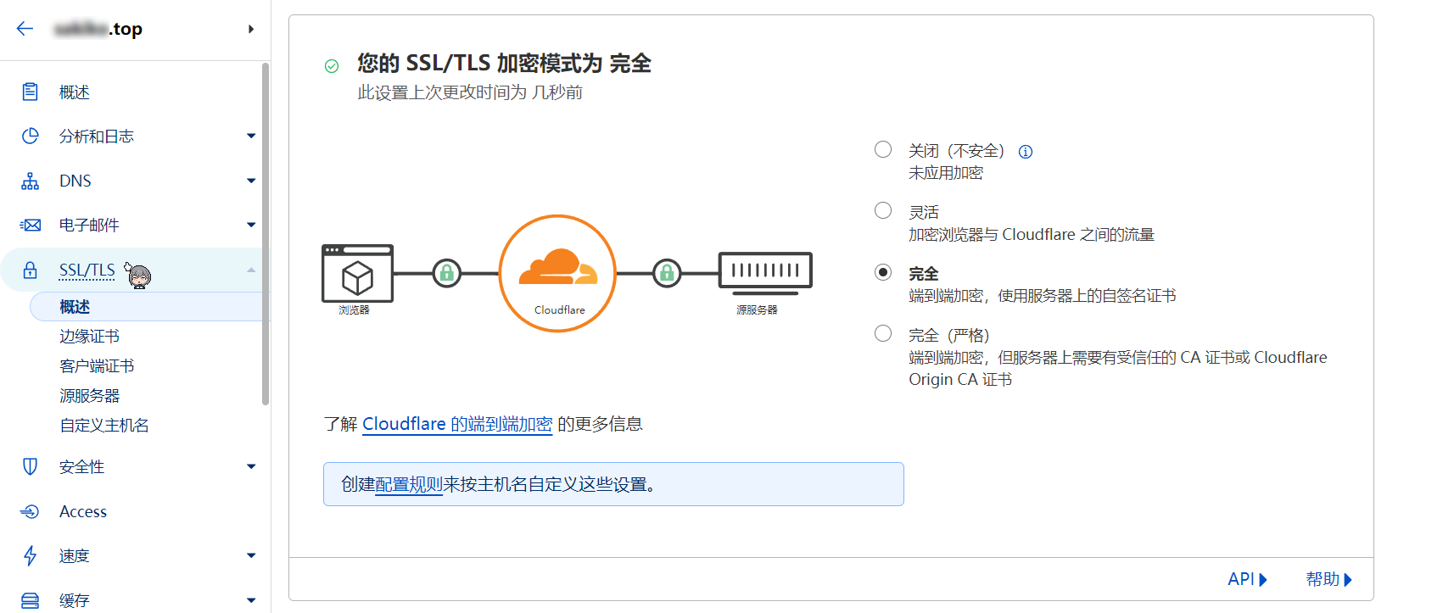Click the 此设置上次更改时间为 几秒前 text
Screen dimensions: 1443x613
470,92
